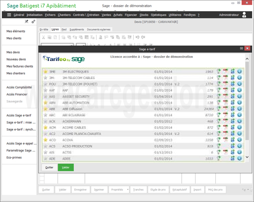
Task: Click red delete icon in ACTIS row
Action: [x=226, y=152]
